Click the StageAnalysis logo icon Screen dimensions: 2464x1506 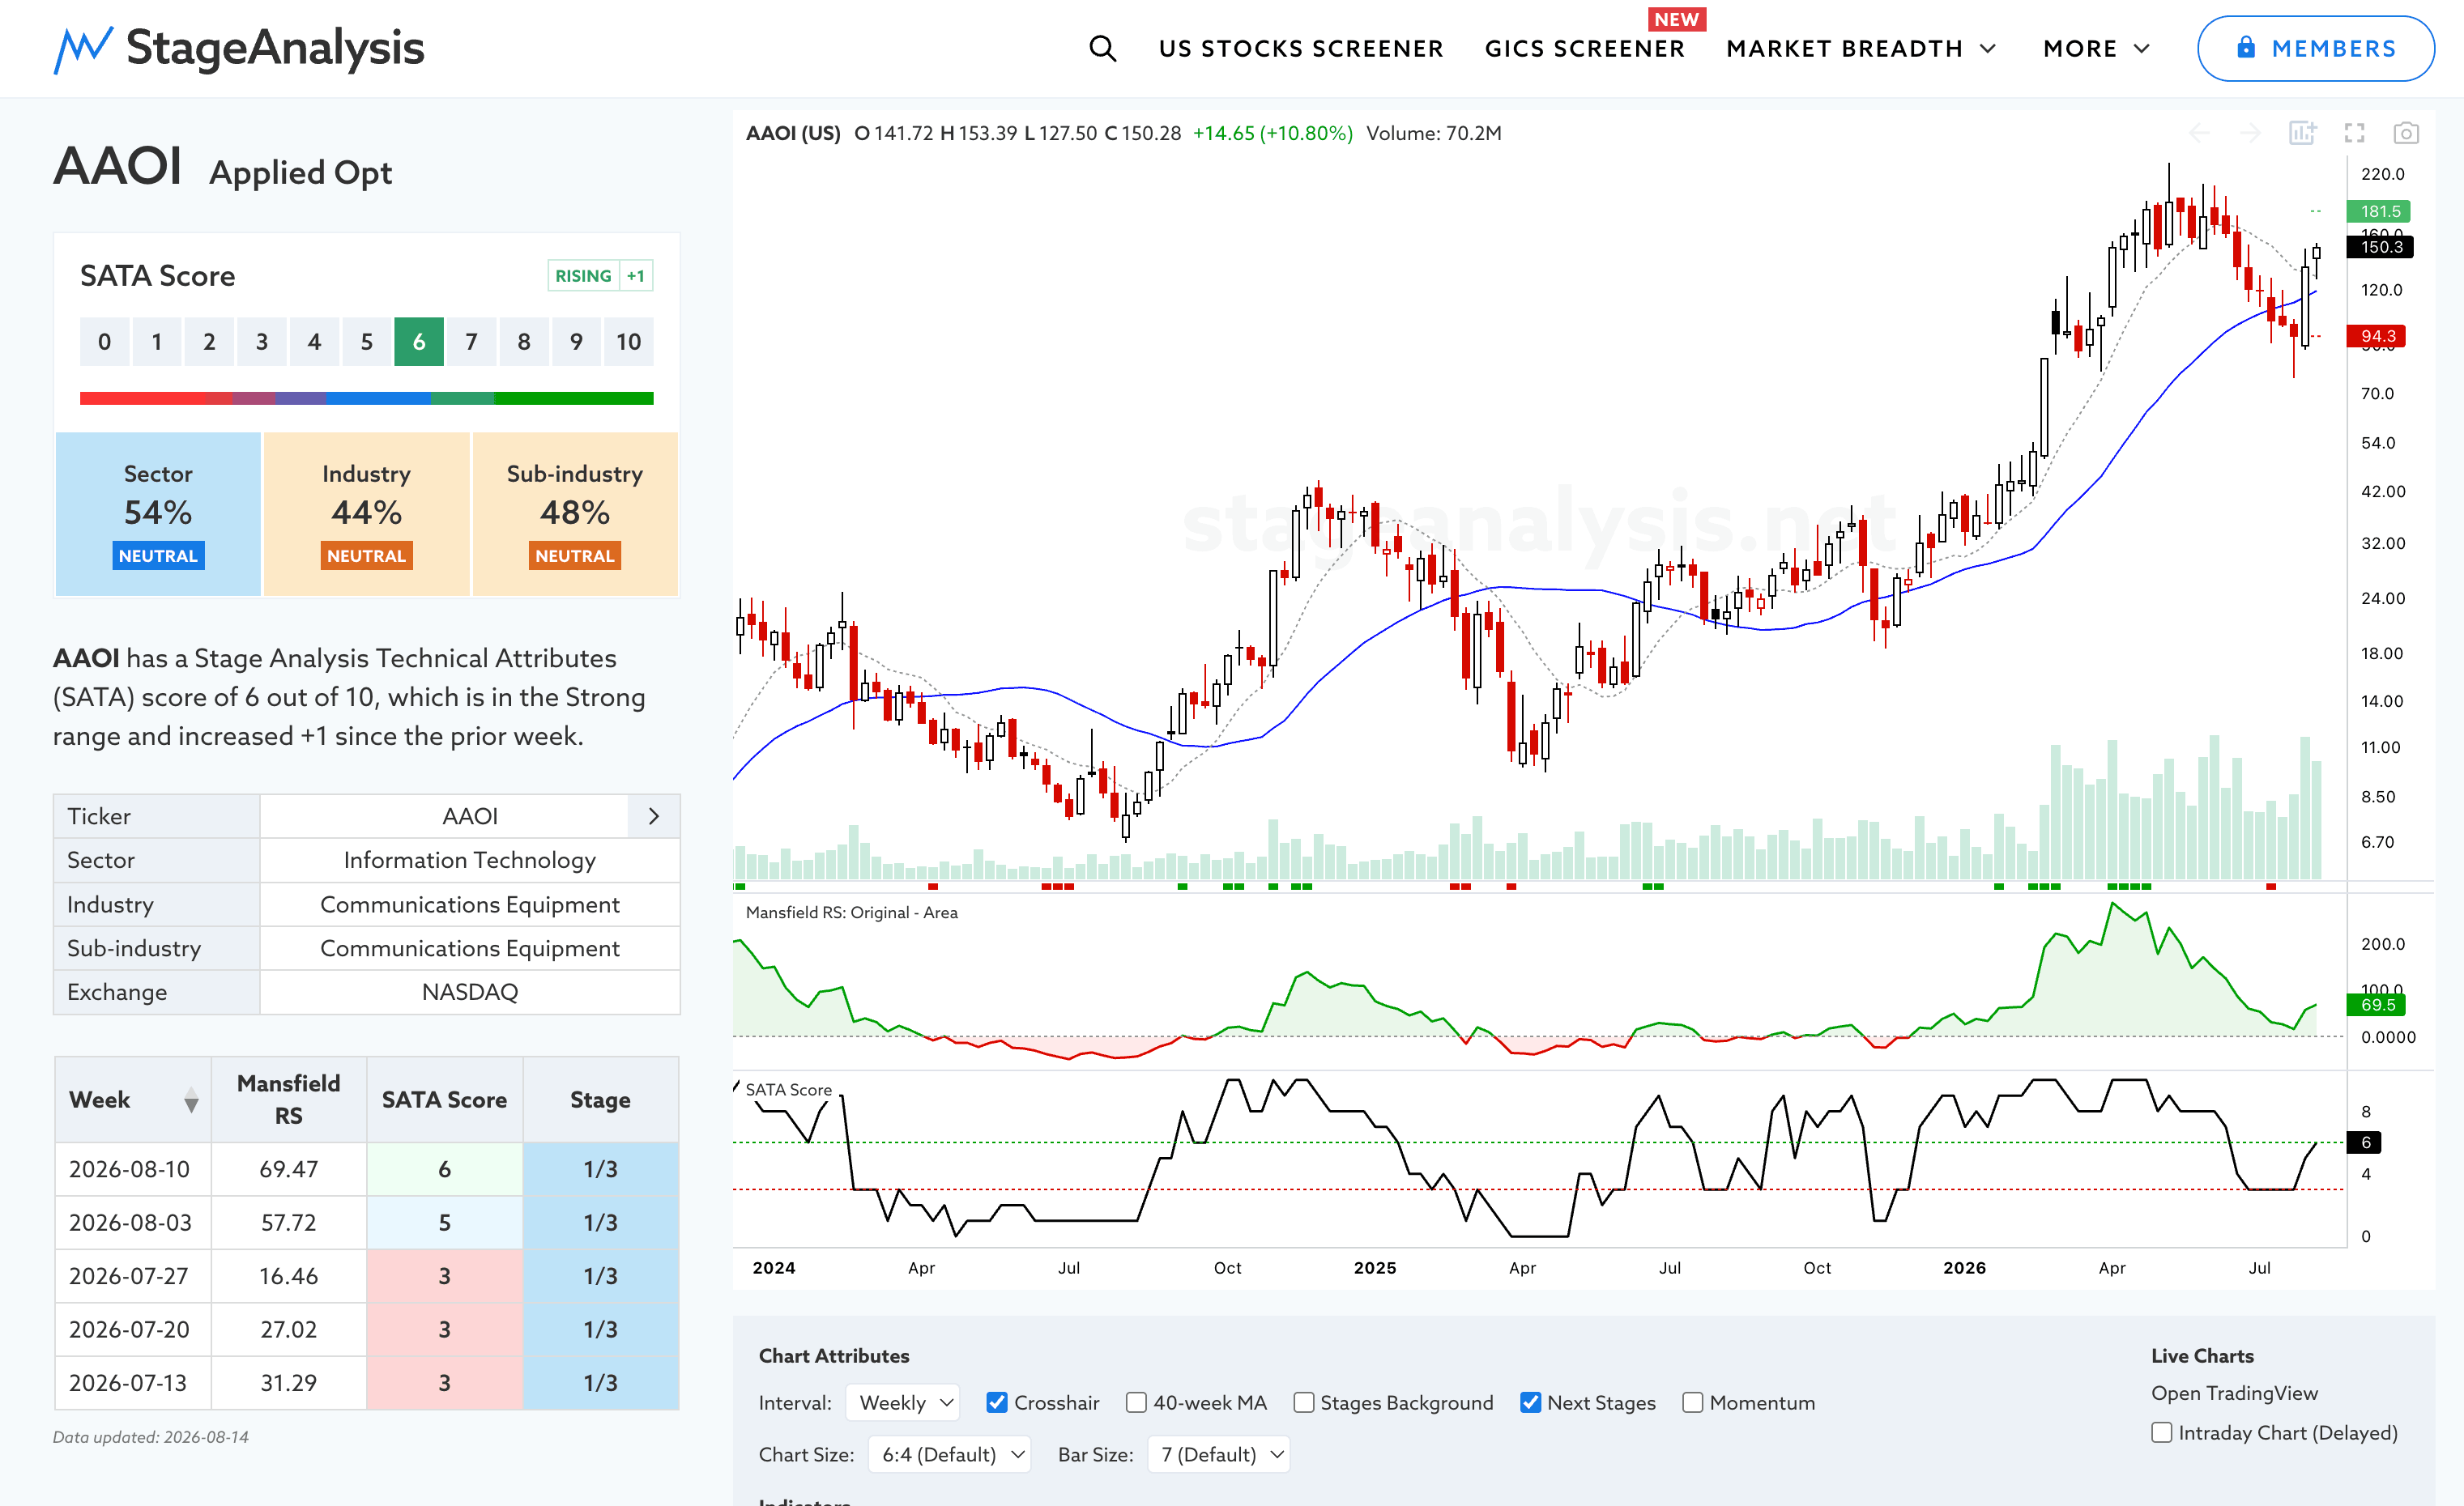(x=82, y=49)
